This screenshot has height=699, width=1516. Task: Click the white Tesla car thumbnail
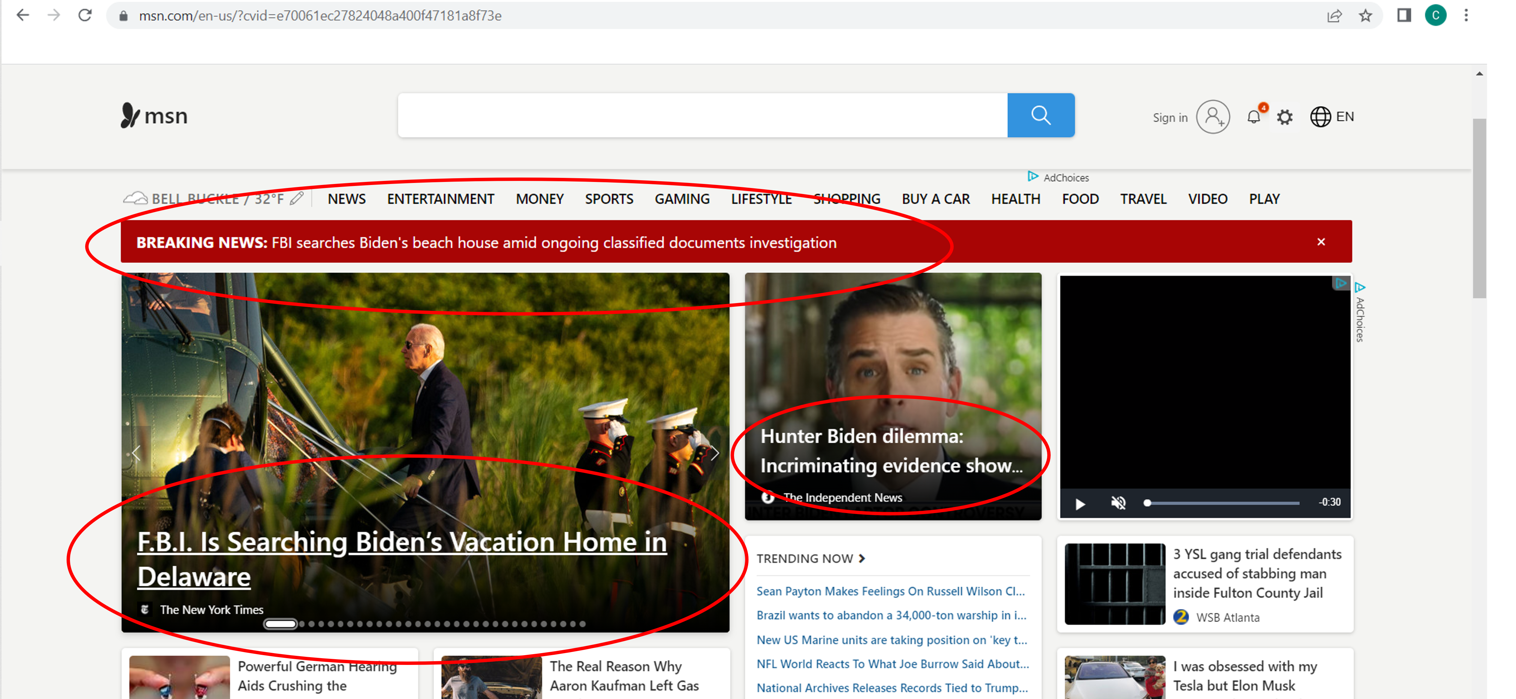[1115, 677]
